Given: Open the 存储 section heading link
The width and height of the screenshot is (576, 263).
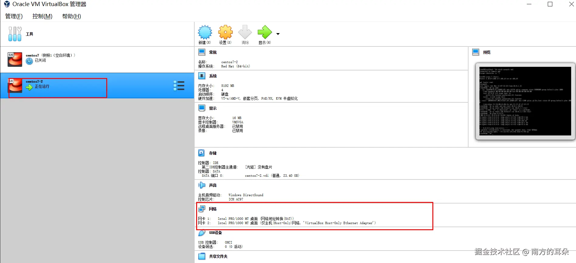Looking at the screenshot, I should (213, 153).
